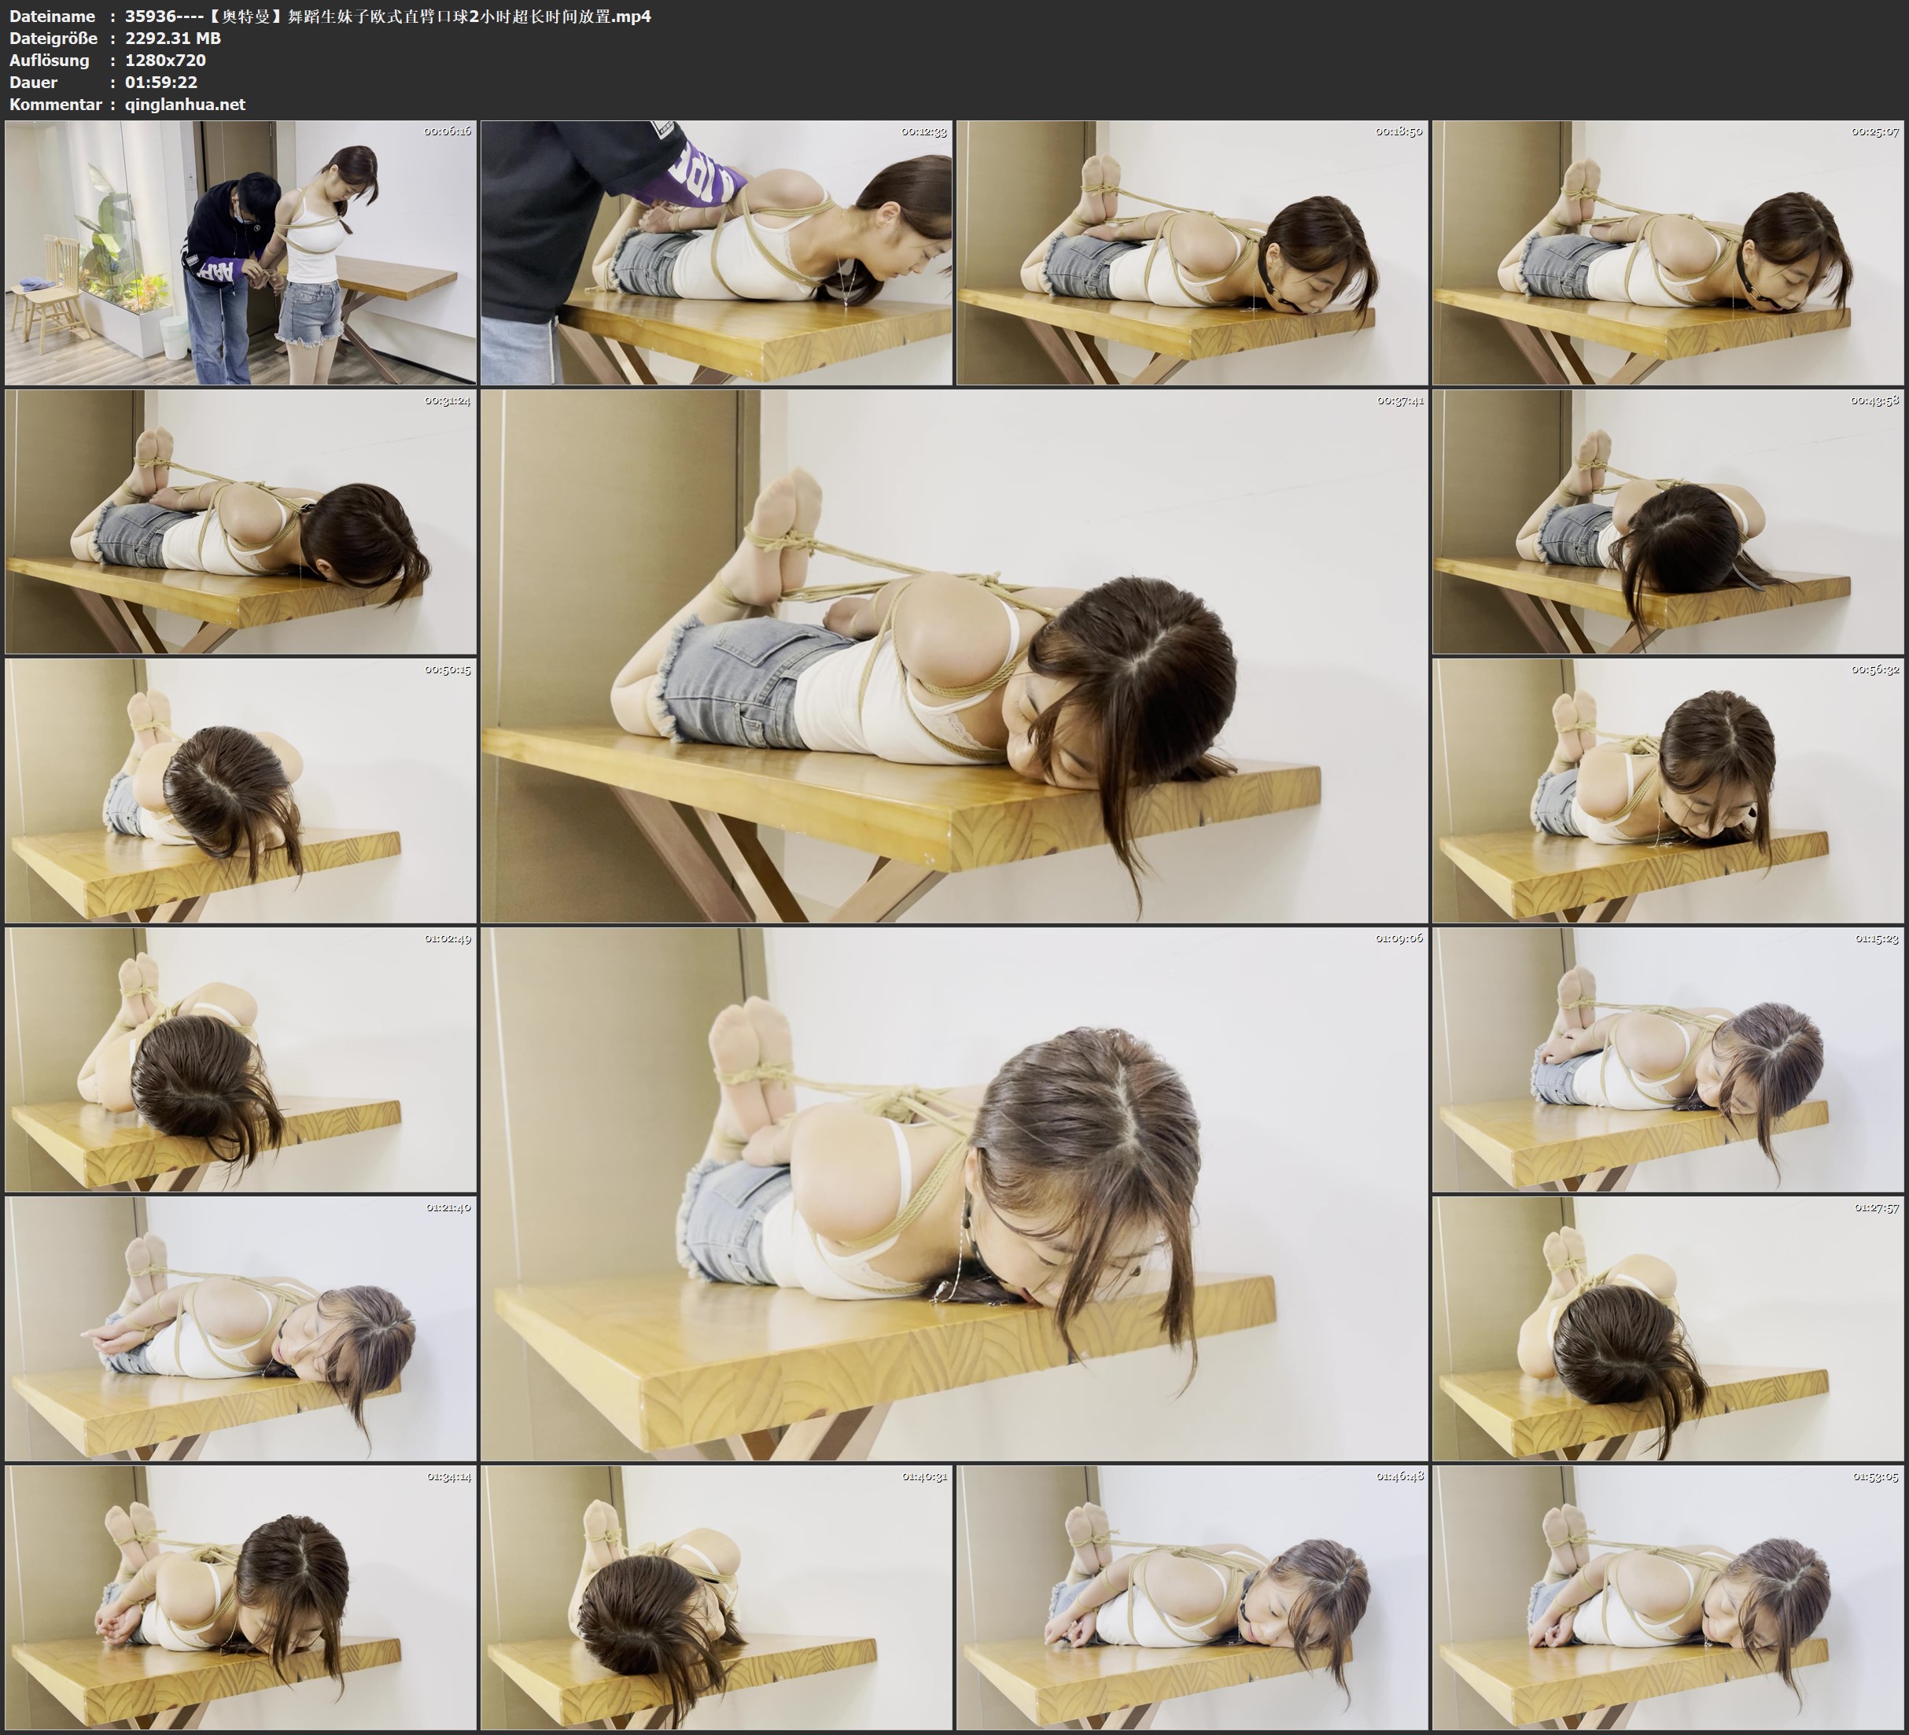Open the frame marked 00:12:33
The image size is (1909, 1735).
click(x=716, y=253)
